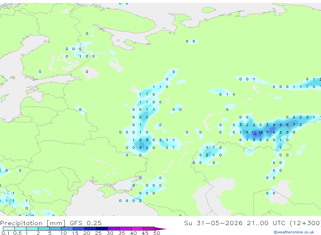Click the 35–40 mm legend color swatch
Screen dimensions: 321x235
[126, 229]
